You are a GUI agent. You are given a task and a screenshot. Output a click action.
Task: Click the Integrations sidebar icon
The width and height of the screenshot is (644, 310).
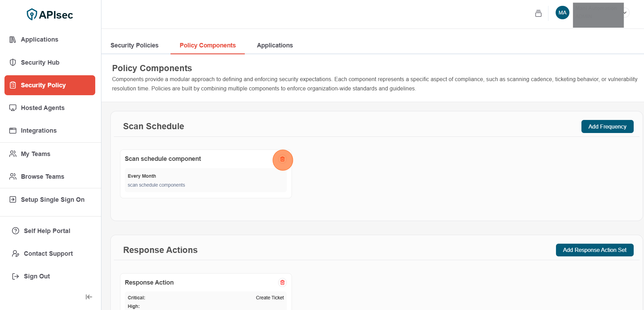tap(13, 131)
